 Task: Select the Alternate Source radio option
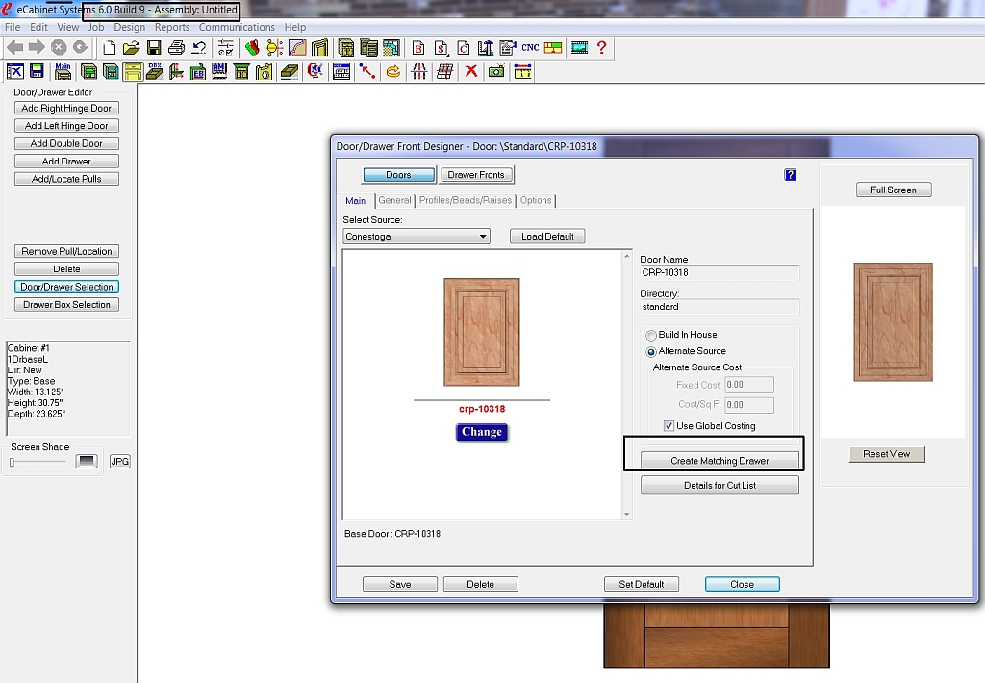click(x=651, y=351)
